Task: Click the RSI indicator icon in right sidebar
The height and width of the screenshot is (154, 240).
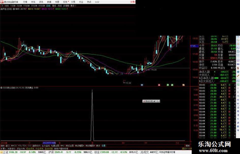Action: (238, 64)
